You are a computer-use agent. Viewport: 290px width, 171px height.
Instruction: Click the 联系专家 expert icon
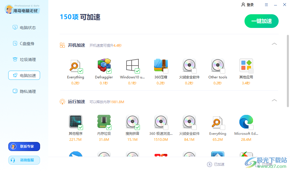tap(24, 146)
